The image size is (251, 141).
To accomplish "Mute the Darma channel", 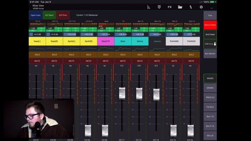I will [x=140, y=61].
